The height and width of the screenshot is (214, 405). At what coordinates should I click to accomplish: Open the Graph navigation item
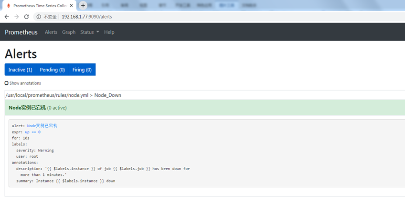[x=69, y=32]
